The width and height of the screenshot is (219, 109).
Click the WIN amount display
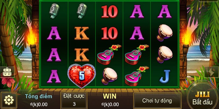point(110,100)
